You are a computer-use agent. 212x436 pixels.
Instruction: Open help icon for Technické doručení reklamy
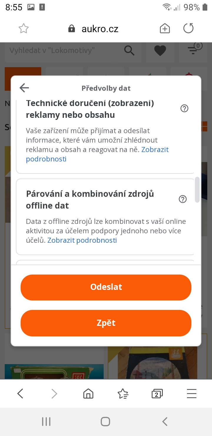[x=184, y=109]
